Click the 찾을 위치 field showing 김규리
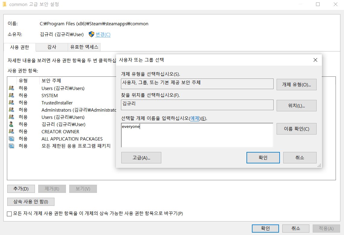 pyautogui.click(x=197, y=105)
